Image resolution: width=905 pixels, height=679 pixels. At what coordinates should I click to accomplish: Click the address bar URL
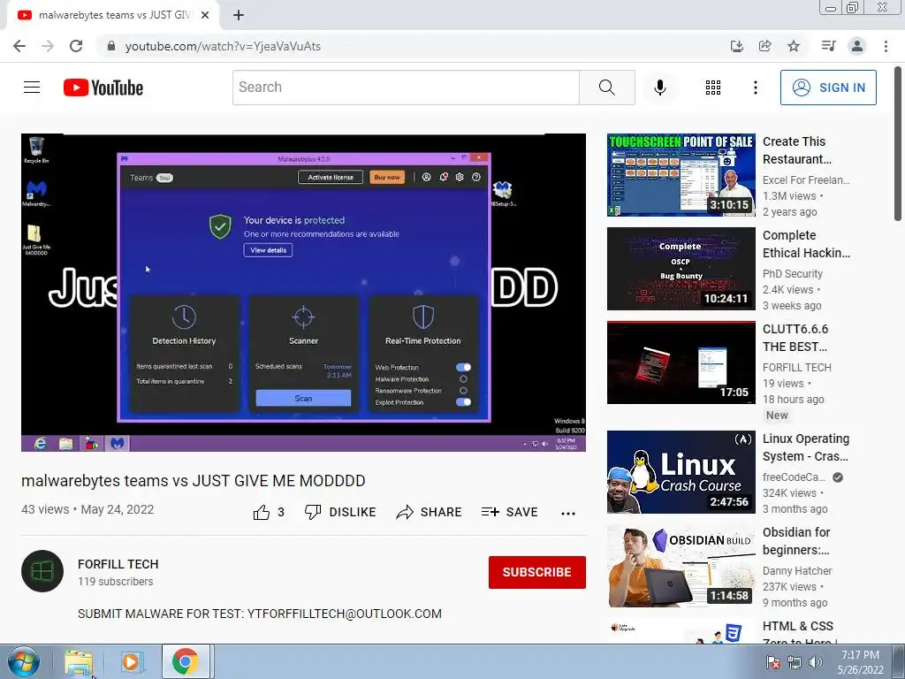click(223, 46)
